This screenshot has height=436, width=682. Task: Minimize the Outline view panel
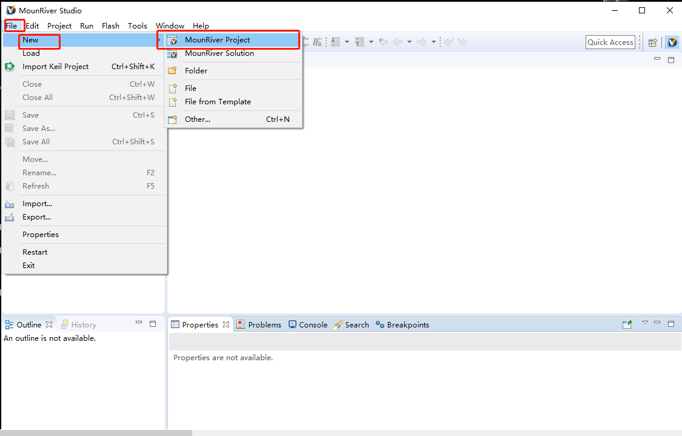(139, 323)
